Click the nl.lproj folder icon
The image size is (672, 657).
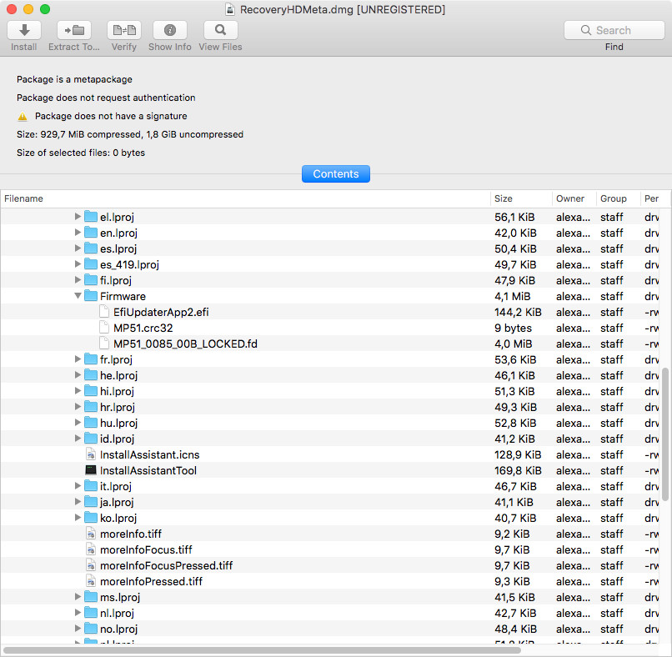coord(91,613)
